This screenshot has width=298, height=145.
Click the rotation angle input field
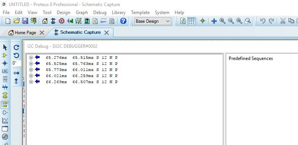click(x=17, y=63)
